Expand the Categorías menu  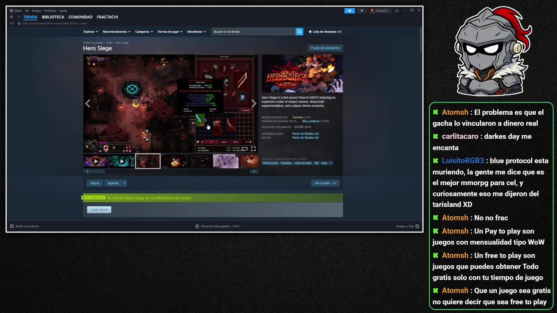click(x=144, y=32)
